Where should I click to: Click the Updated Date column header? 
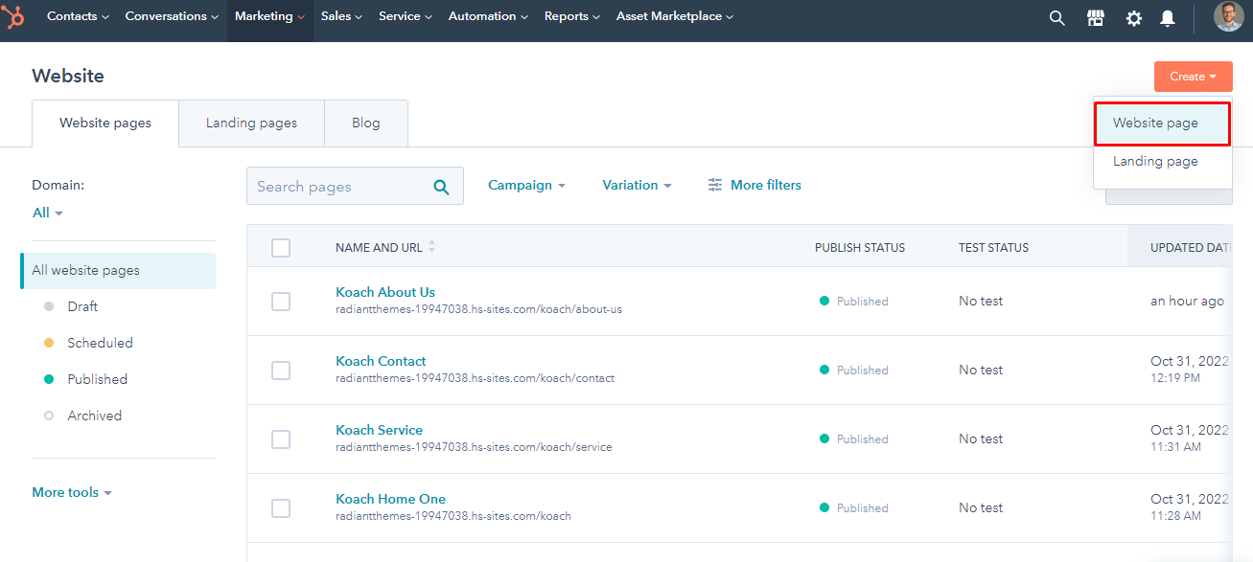(x=1192, y=248)
